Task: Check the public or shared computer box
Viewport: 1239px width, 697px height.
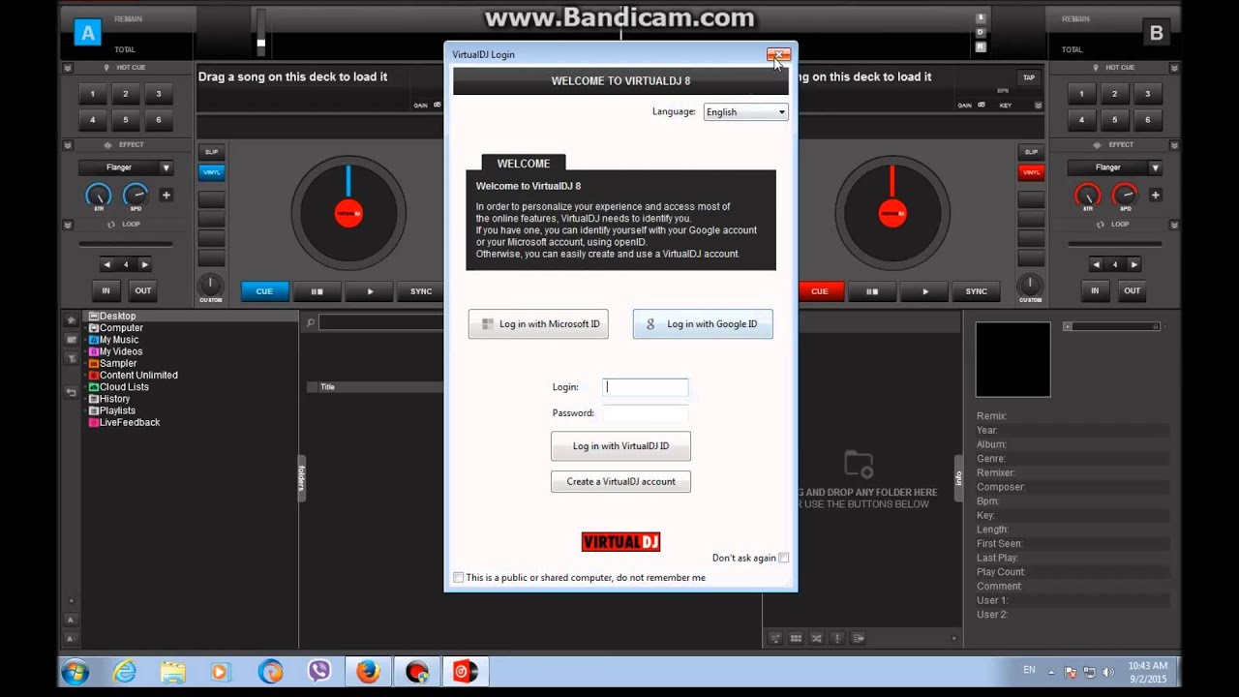Action: click(459, 577)
